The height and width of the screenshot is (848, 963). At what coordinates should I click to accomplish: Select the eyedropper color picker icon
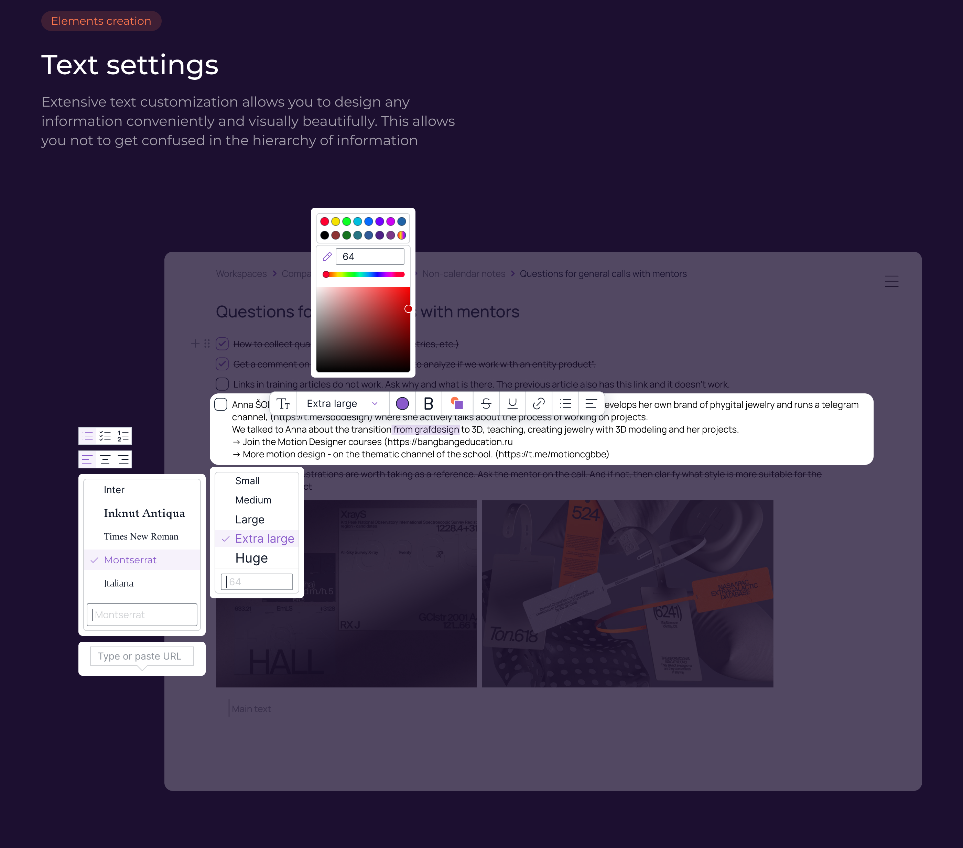click(327, 257)
